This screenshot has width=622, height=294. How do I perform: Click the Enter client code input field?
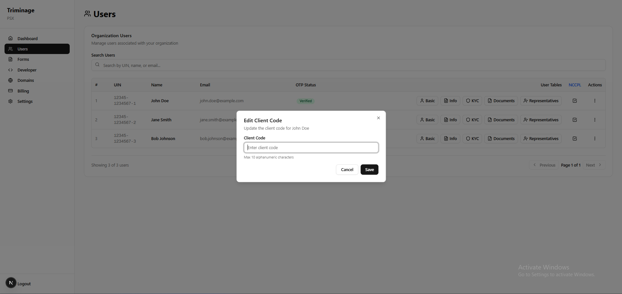(x=311, y=147)
